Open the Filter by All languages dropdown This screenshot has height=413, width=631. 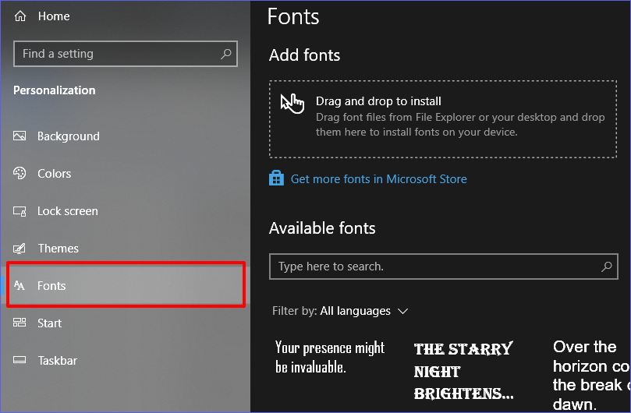[340, 311]
